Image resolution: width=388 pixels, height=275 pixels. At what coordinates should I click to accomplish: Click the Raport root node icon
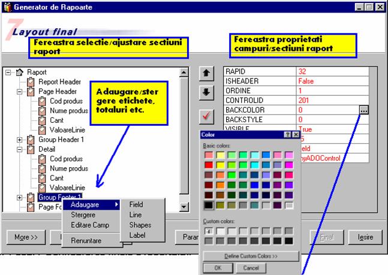click(x=19, y=72)
